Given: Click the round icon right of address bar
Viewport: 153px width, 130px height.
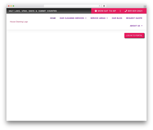Looking at the screenshot, I should click(x=104, y=6).
